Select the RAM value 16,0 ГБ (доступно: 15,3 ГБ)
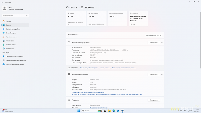 (97, 53)
